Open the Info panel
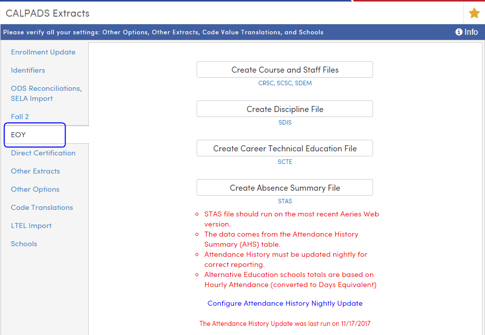This screenshot has height=335, width=485. tap(466, 32)
